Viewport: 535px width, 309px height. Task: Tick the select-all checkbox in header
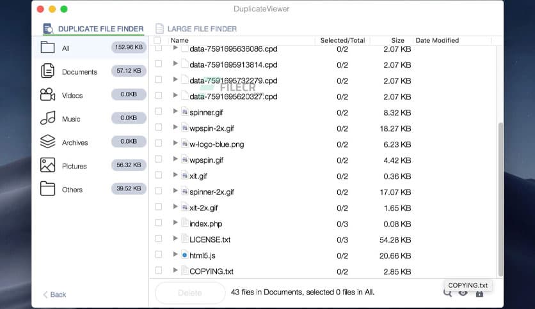tap(157, 40)
